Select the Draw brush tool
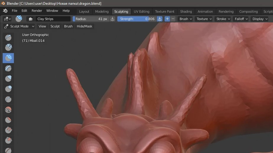The height and width of the screenshot is (153, 273). point(8,37)
